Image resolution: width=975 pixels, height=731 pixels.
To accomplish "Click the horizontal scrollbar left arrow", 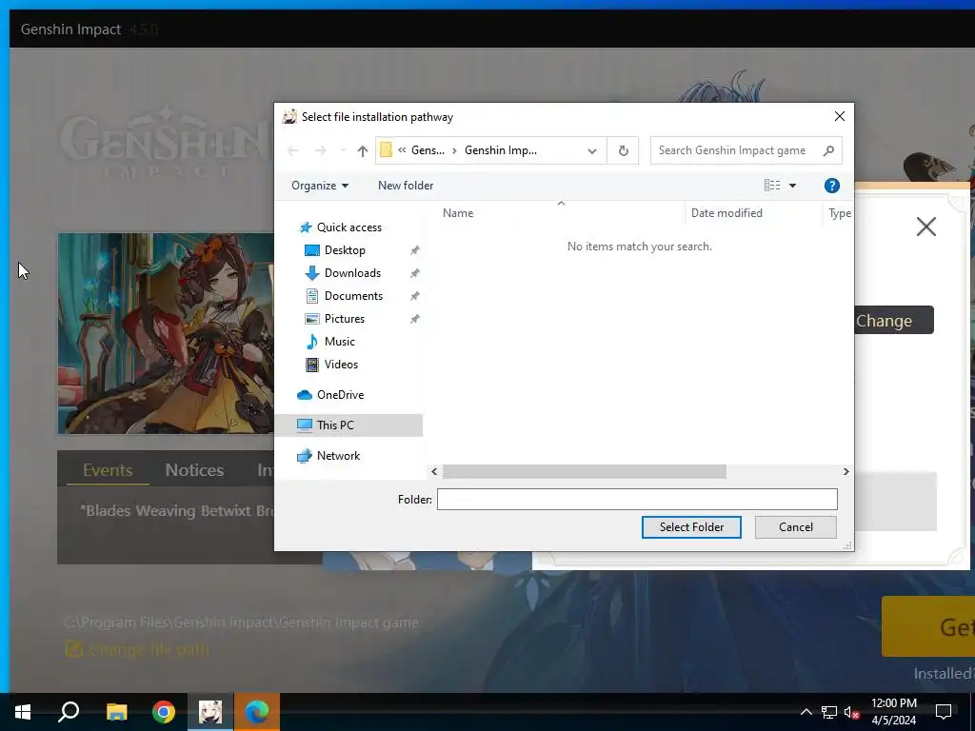I will 434,472.
